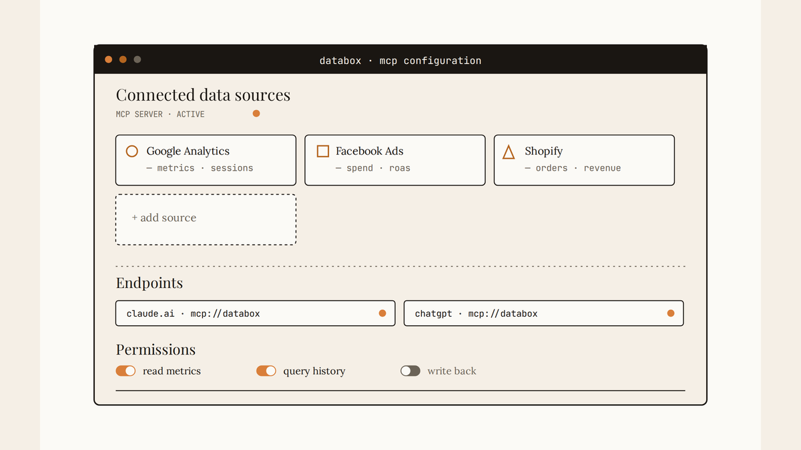Click the 'databox · mcp configuration' window title
Viewport: 801px width, 450px height.
(x=400, y=60)
